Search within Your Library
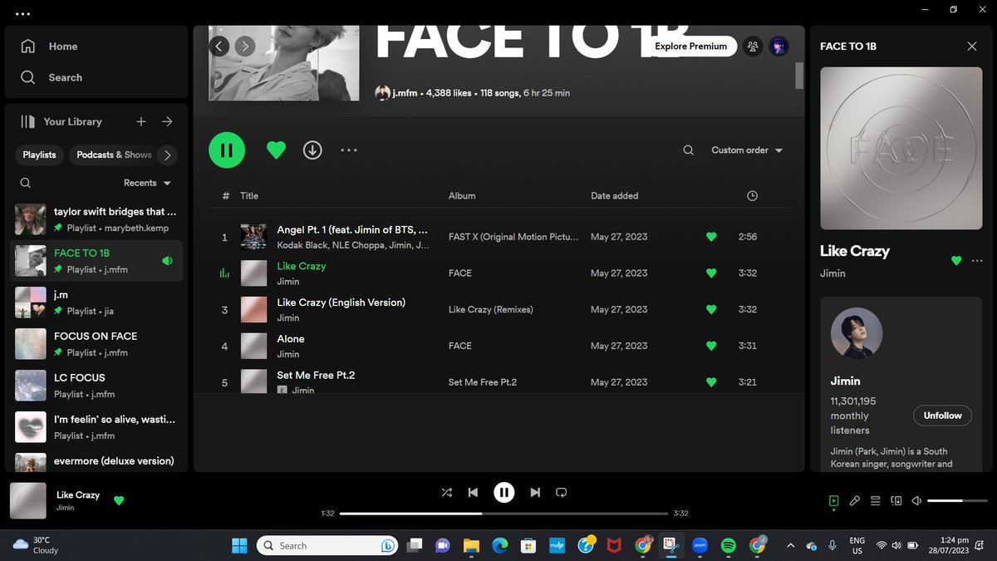Screen dimensions: 997x561 click(26, 183)
